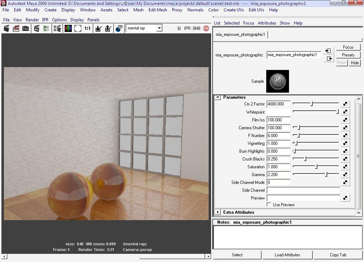
Task: Open the Panels menu in the render view
Action: tap(93, 20)
